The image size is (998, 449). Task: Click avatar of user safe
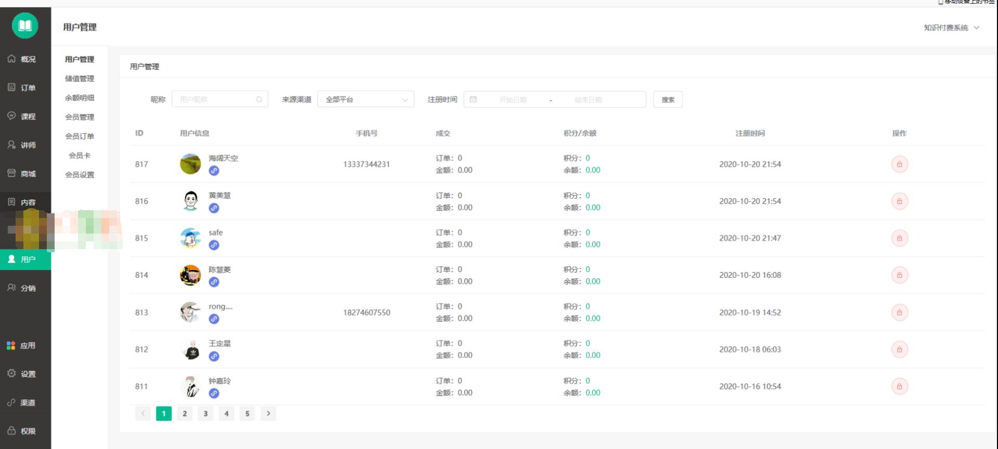(190, 238)
